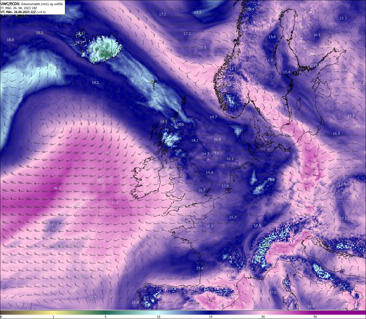Click the map value 21.5 in the bottom-left area
Screen dimensions: 366x319
(x=30, y=309)
